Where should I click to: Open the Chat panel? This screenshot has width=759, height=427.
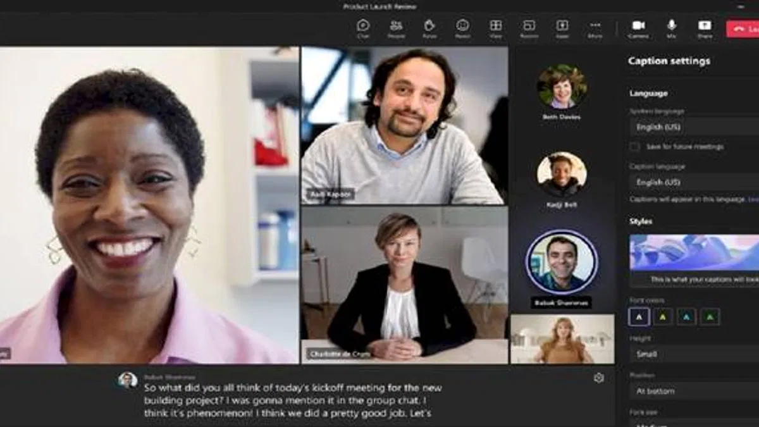click(363, 28)
